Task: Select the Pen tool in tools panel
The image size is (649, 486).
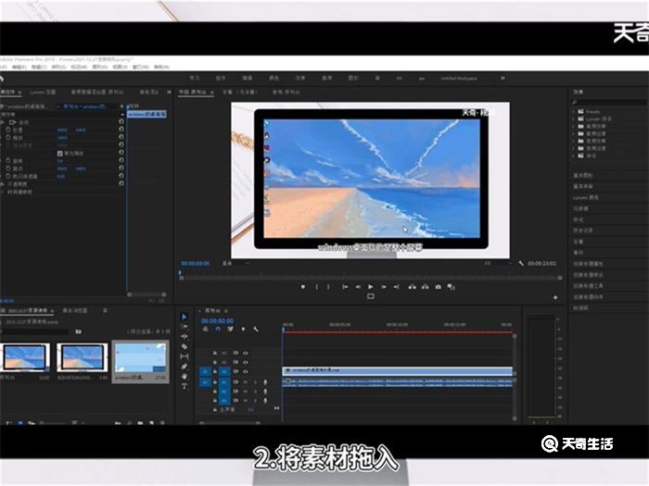Action: coord(184,367)
